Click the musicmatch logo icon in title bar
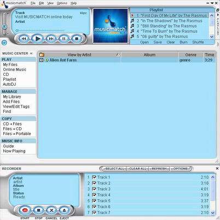Screen dimensions: 220x220 5,4
